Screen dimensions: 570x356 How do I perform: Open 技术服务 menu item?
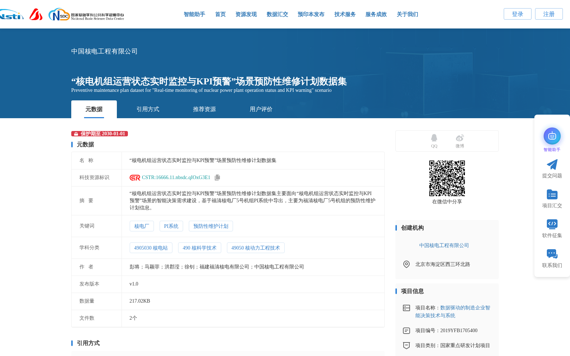345,14
